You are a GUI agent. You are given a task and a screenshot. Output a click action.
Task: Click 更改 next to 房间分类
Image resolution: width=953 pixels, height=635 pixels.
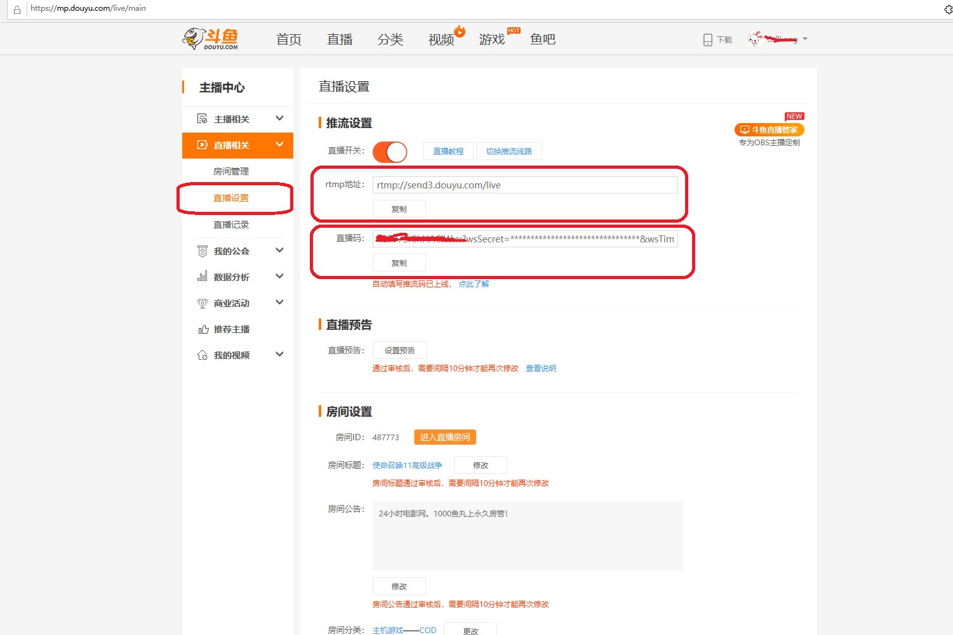coord(470,631)
